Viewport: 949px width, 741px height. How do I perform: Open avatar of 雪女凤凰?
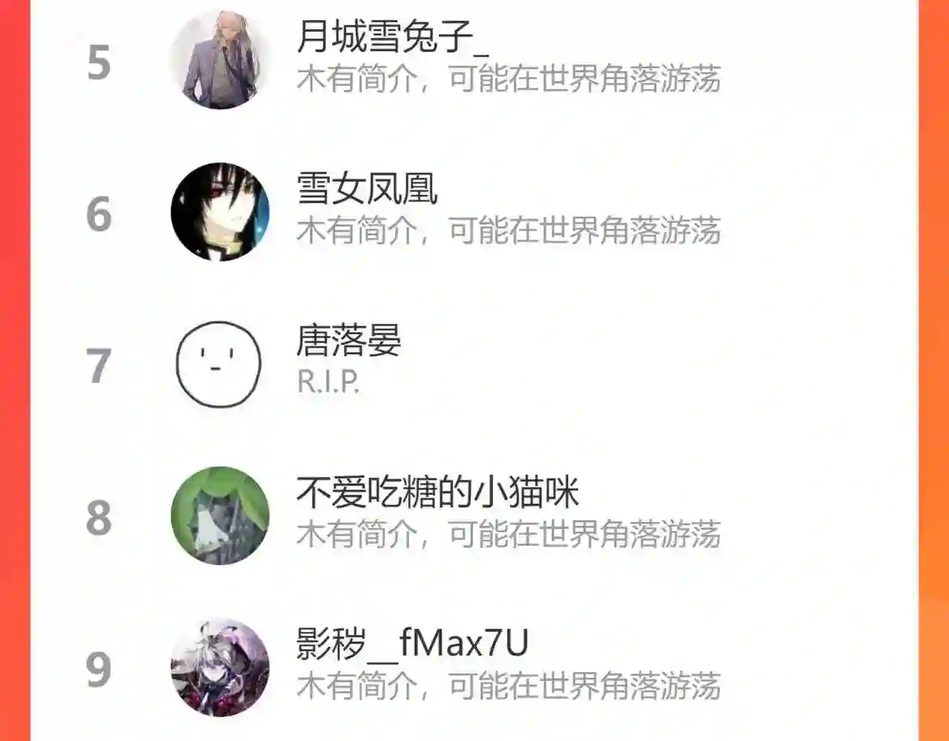click(x=219, y=212)
